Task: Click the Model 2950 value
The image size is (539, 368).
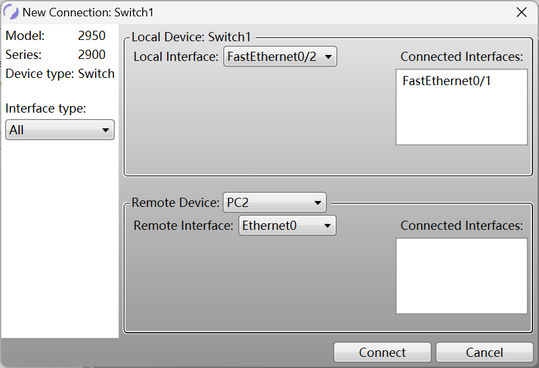Action: 92,36
